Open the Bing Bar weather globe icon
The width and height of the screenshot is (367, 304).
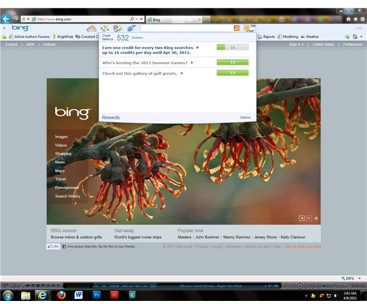pyautogui.click(x=132, y=29)
